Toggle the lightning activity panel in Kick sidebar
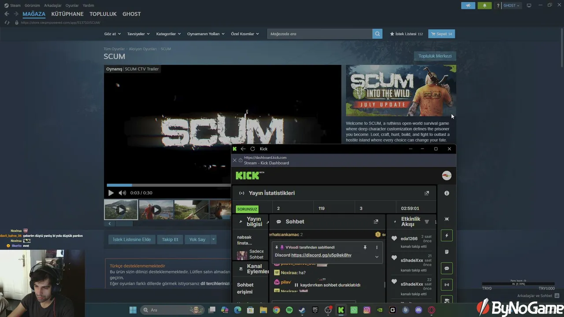The width and height of the screenshot is (564, 317). click(446, 236)
